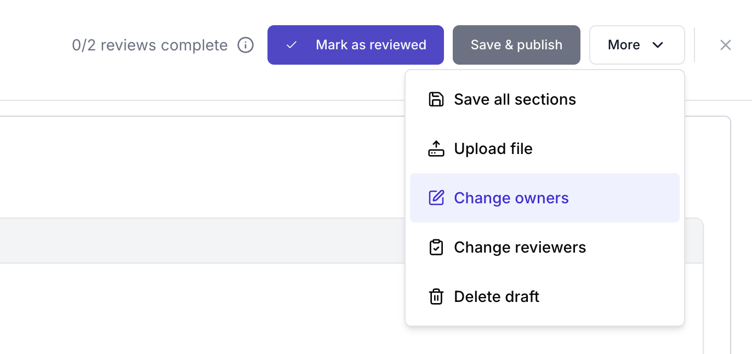Select Save all sections menu entry
This screenshot has width=752, height=354.
545,99
